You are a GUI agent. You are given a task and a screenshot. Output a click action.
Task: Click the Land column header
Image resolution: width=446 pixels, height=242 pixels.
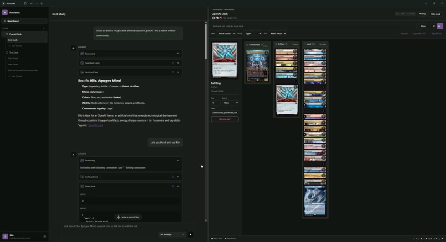315,44
